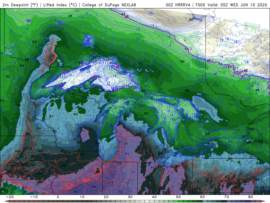The width and height of the screenshot is (270, 203).
Task: Click the black '30' dewpoint value
Action: 191,20
